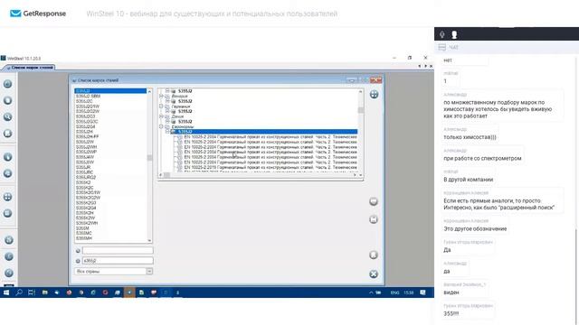Collapse the Евронормы node
The image size is (579, 325).
tap(161, 126)
